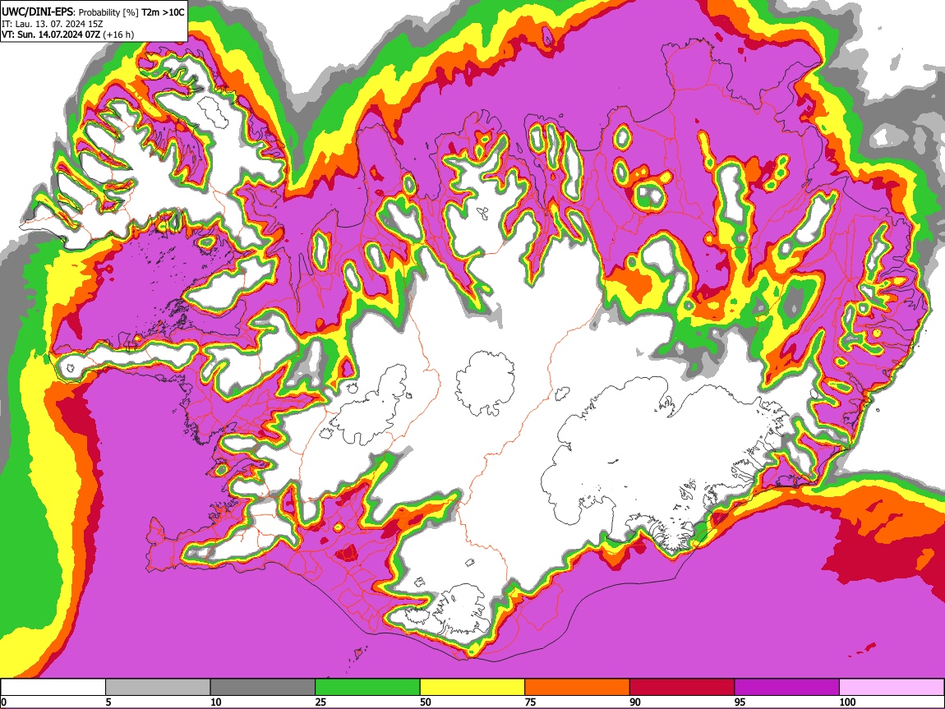Click the 'T2m >10C' parameter text
The width and height of the screenshot is (945, 709).
pos(163,12)
